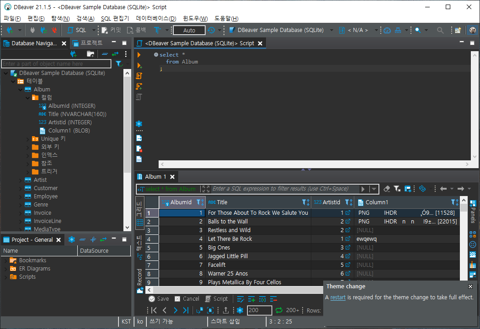This screenshot has width=480, height=329.
Task: Click the restart link in theme notification
Action: pyautogui.click(x=337, y=297)
